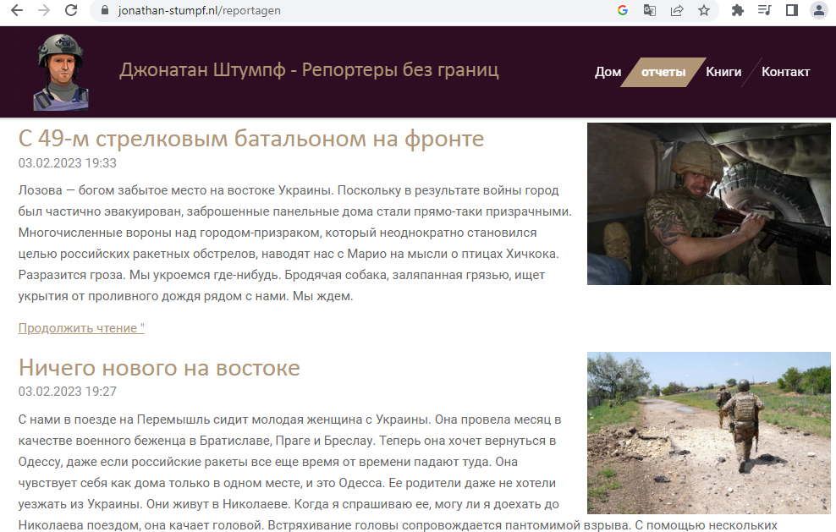This screenshot has height=532, width=836.
Task: Click the share page icon
Action: click(677, 10)
